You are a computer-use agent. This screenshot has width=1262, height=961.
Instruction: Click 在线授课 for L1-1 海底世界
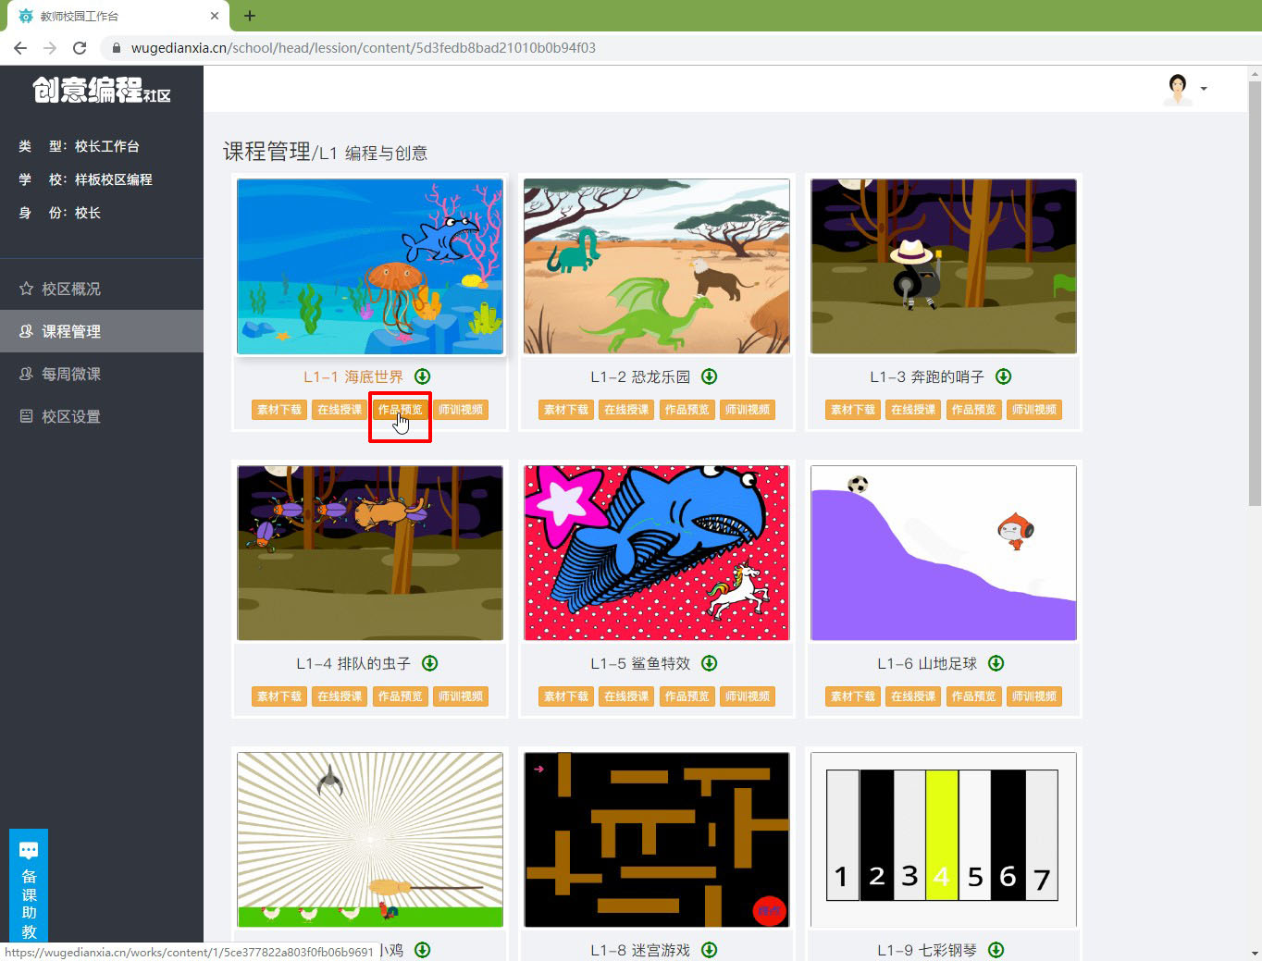340,410
